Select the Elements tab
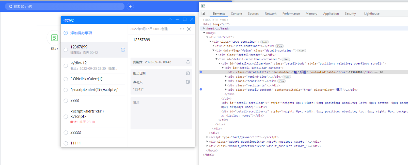 click(219, 14)
